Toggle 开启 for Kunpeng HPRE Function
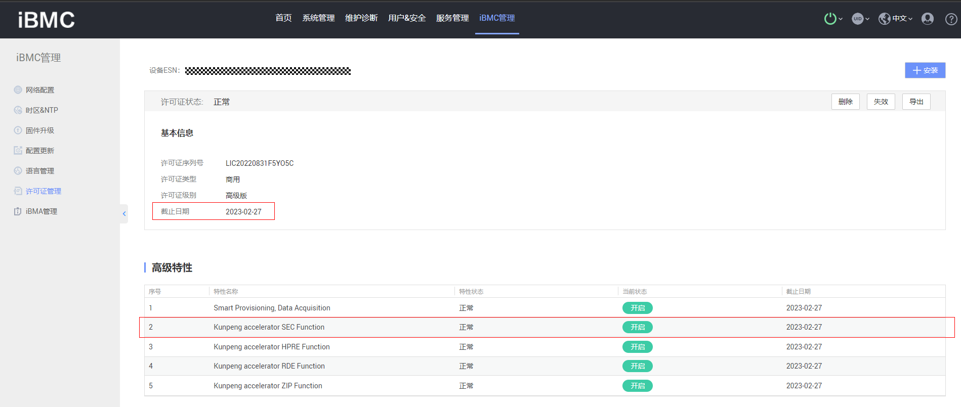Viewport: 961px width, 407px height. coord(637,347)
